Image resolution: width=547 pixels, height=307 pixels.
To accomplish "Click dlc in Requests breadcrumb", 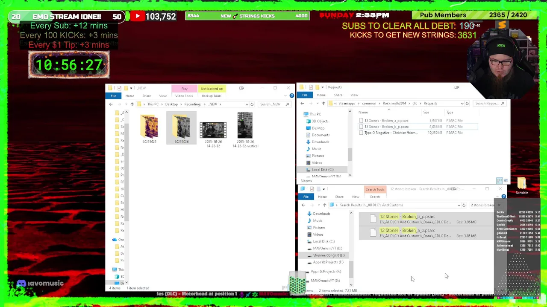I will point(415,103).
